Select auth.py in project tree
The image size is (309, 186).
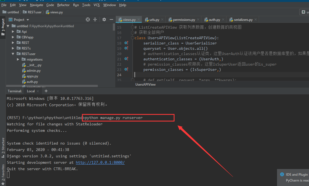[30, 82]
